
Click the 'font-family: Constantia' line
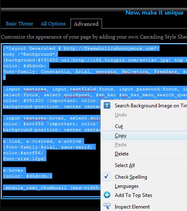[x=95, y=72]
